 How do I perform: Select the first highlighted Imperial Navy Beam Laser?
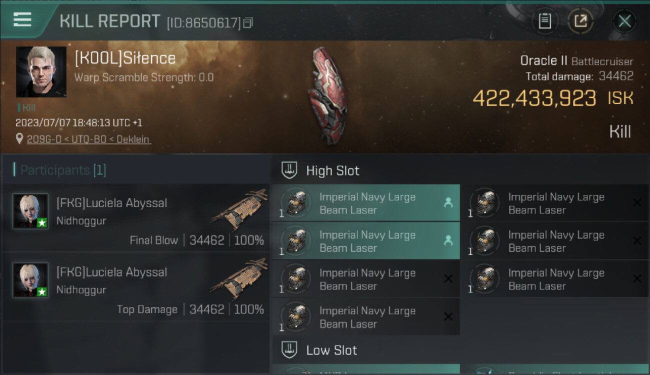pyautogui.click(x=366, y=203)
